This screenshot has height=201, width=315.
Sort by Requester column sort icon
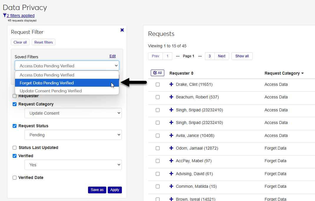click(x=192, y=73)
